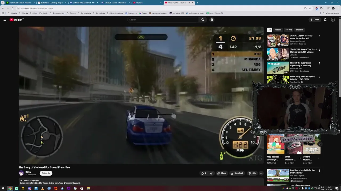
Task: Select the Watched filter chip
Action: pos(300,30)
